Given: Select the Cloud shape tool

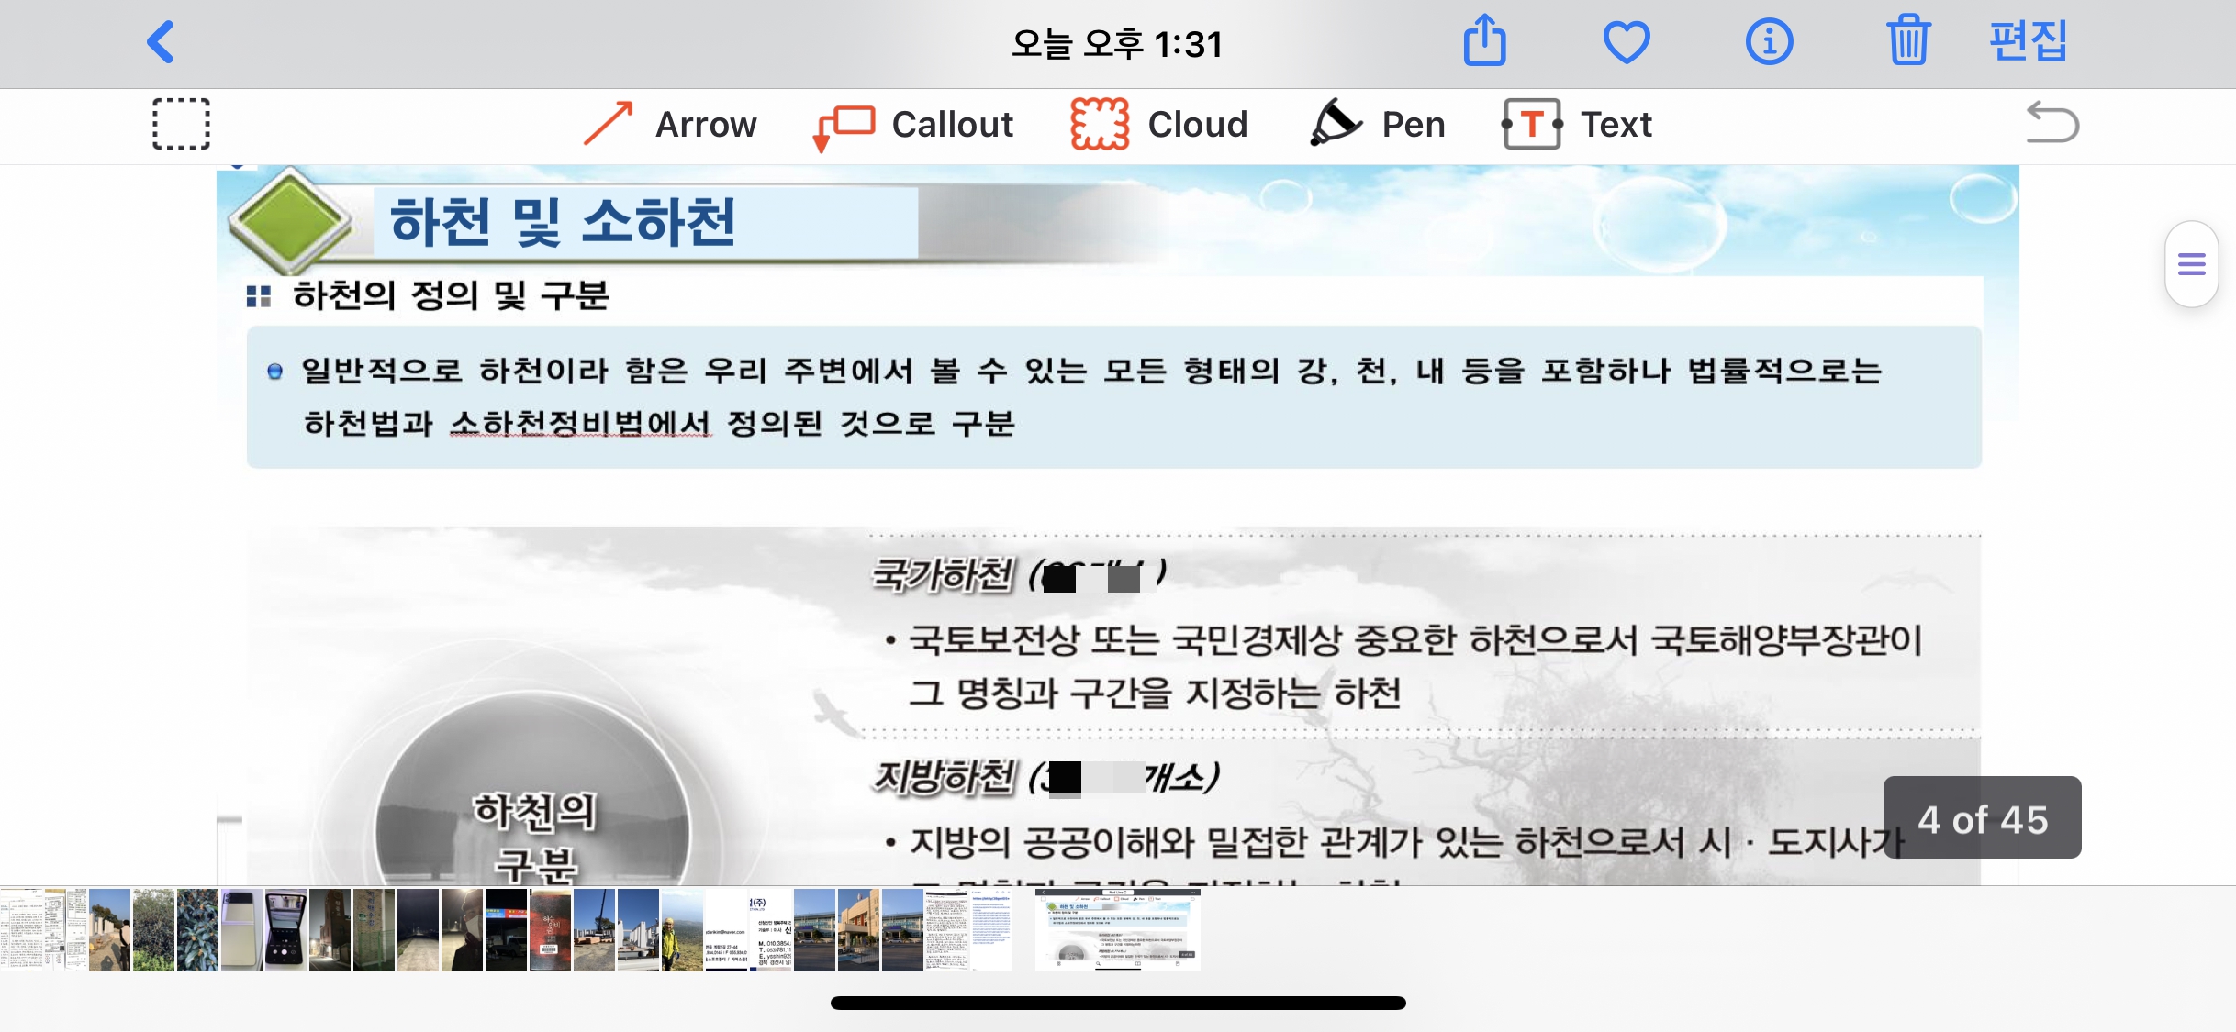Looking at the screenshot, I should pos(1159,124).
